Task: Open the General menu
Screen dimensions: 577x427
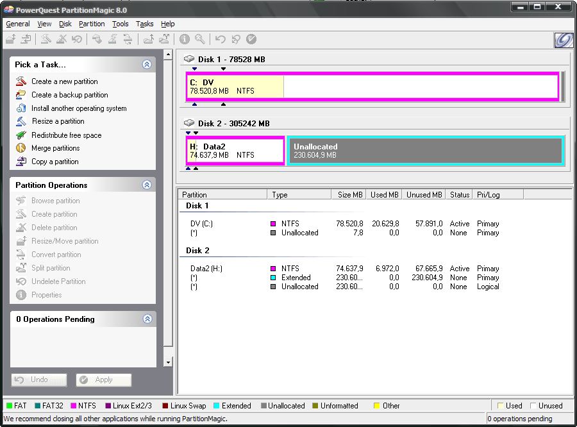Action: [x=18, y=24]
